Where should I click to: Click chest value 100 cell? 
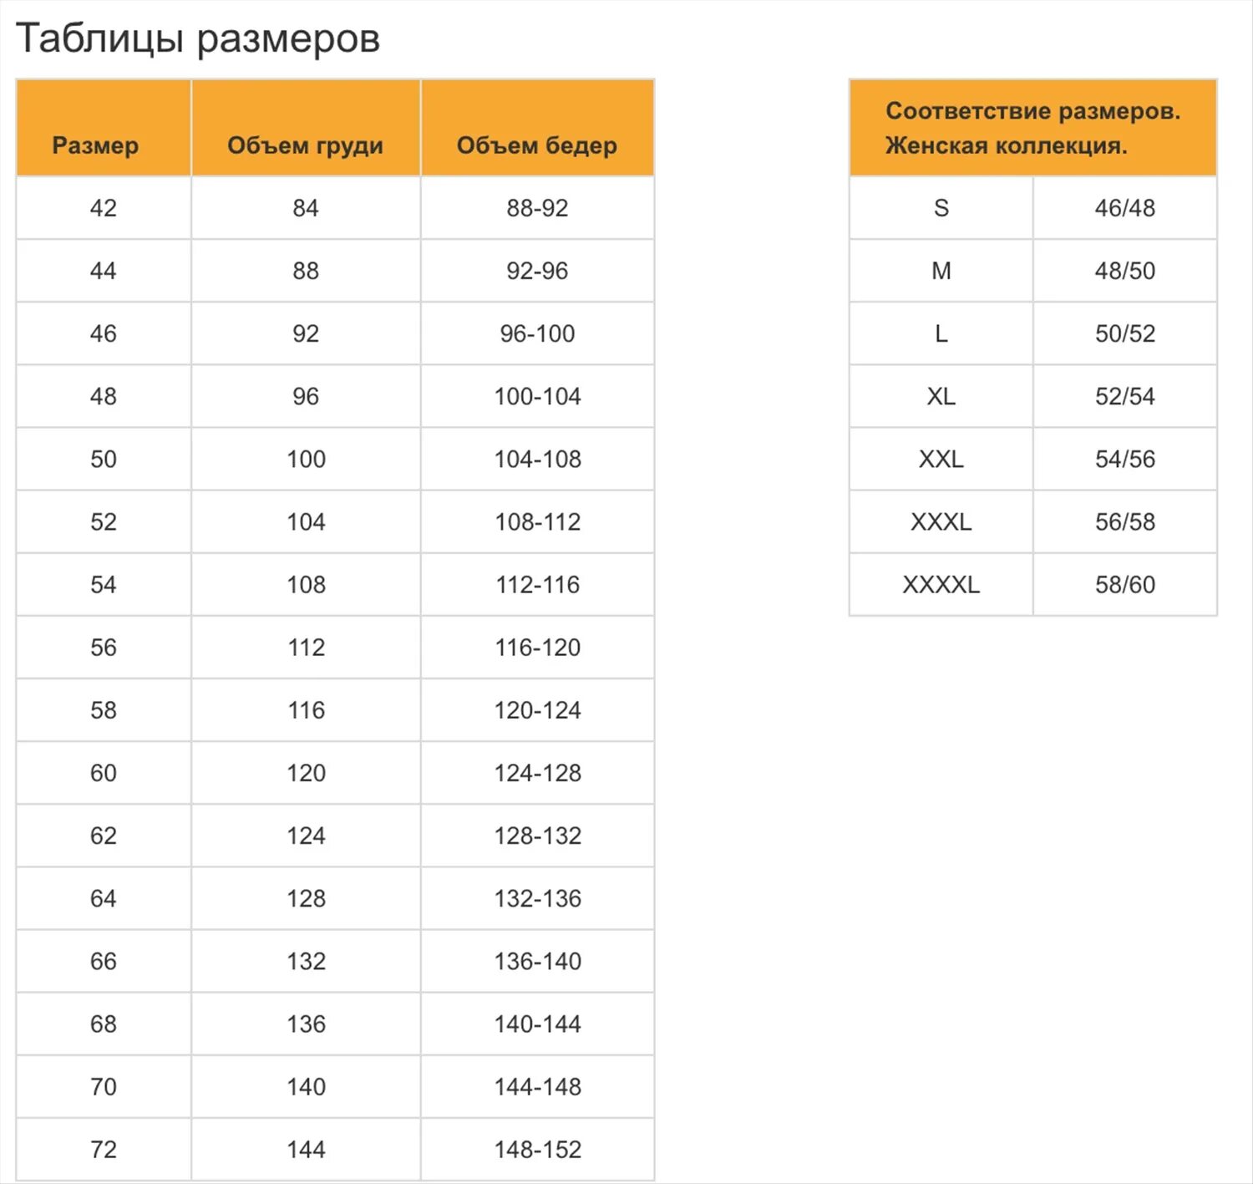tap(306, 459)
